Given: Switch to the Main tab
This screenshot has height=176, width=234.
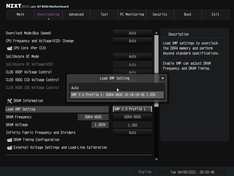Looking at the screenshot, I should click(x=21, y=14).
